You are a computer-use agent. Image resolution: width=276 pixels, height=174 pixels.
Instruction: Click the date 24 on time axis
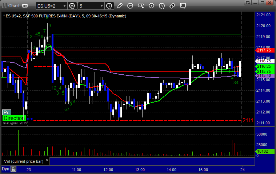point(243,170)
